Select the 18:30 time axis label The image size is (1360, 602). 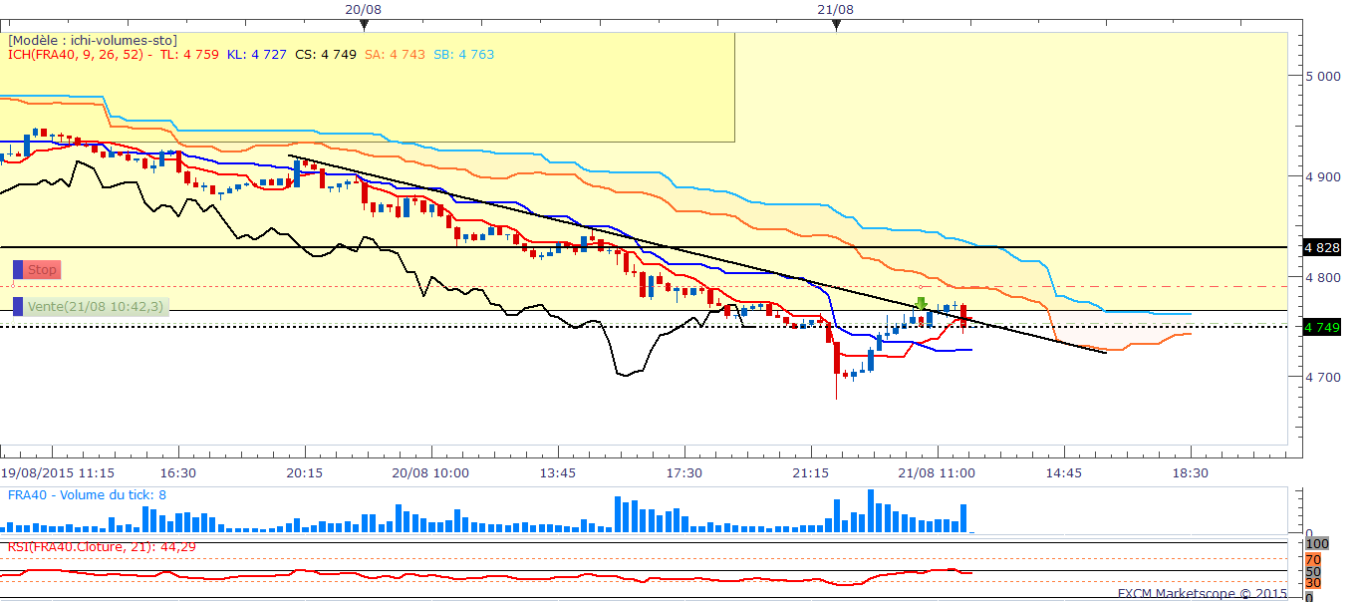click(x=1190, y=472)
